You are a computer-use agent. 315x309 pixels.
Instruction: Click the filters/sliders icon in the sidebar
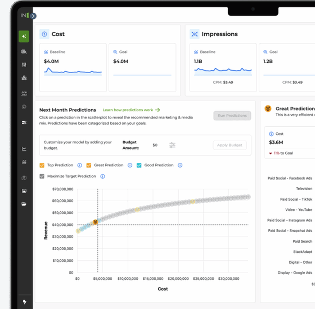coord(24,65)
